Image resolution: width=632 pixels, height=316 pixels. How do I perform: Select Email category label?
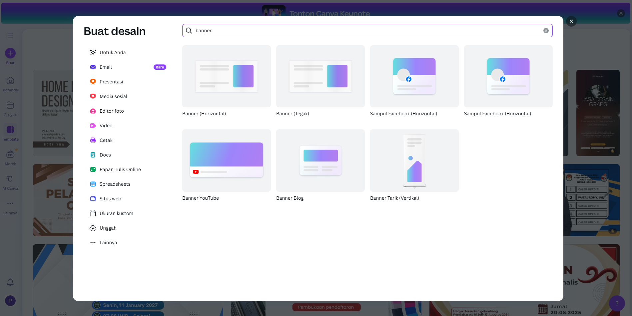point(106,67)
